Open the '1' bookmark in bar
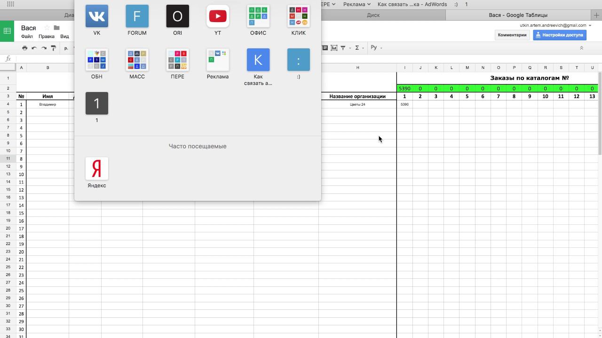This screenshot has height=338, width=602. tap(467, 4)
